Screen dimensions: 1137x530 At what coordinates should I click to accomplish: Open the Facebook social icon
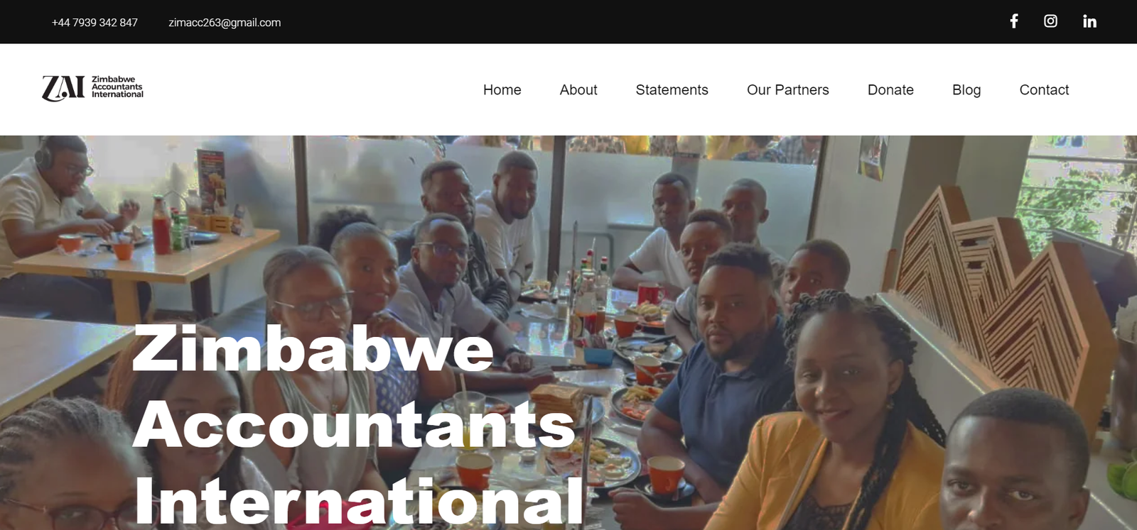(x=1014, y=21)
